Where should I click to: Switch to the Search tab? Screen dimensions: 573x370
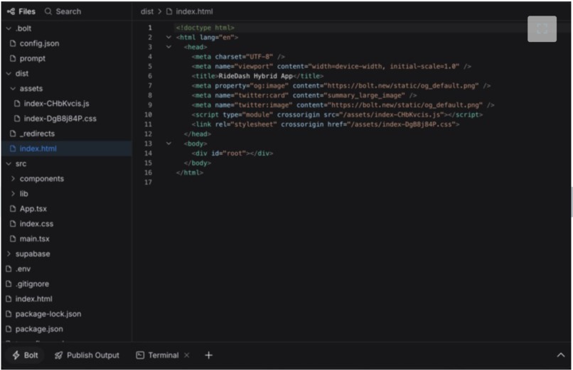click(x=63, y=11)
